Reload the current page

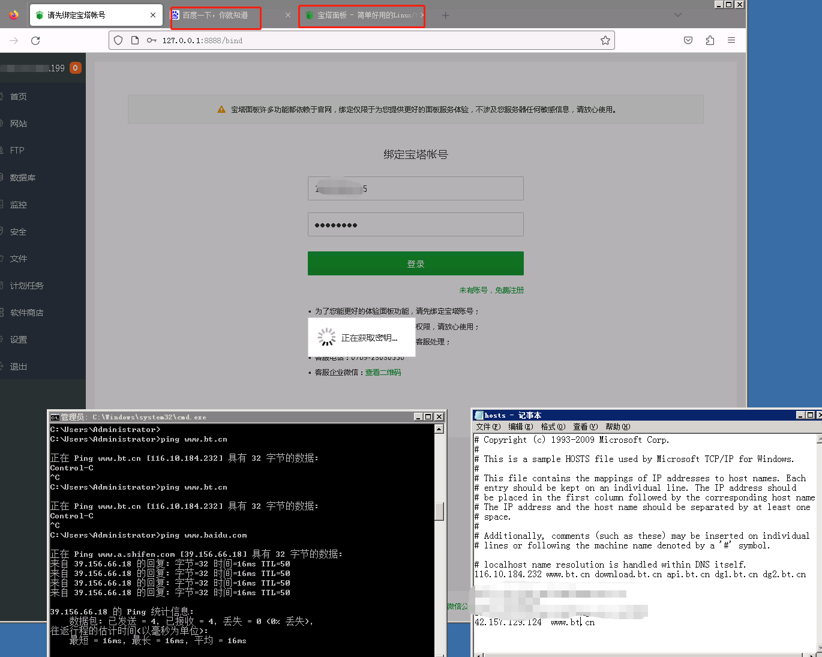point(35,40)
